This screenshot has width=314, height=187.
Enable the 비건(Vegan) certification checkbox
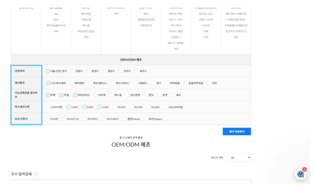click(146, 119)
